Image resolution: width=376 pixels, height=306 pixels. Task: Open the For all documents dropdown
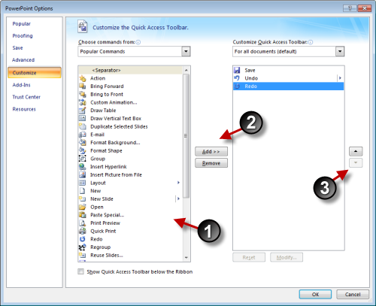click(340, 51)
